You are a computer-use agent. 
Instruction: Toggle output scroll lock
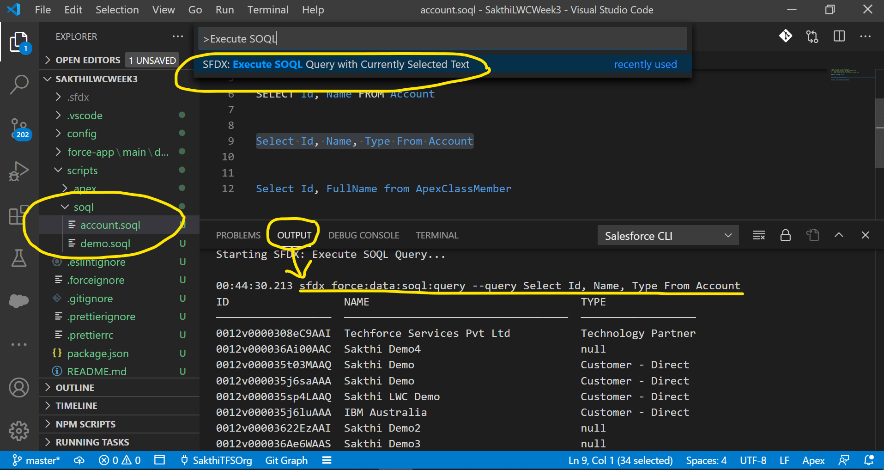[x=786, y=235]
